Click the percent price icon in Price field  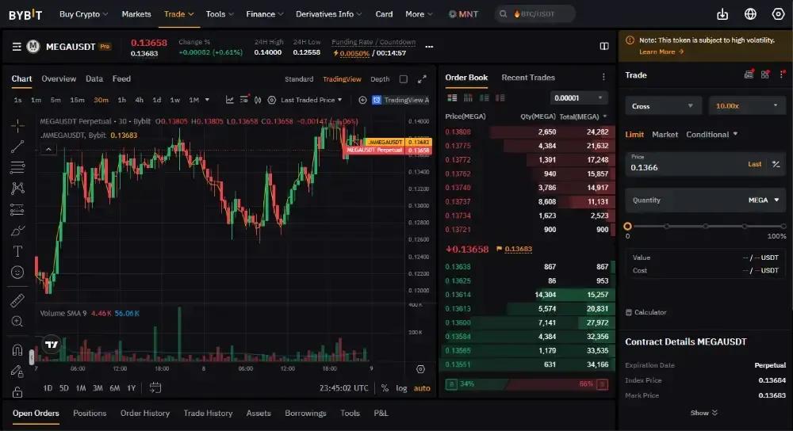click(776, 164)
